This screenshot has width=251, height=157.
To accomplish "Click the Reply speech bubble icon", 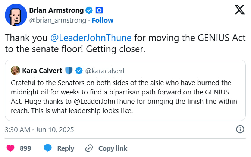I will pyautogui.click(x=48, y=148).
